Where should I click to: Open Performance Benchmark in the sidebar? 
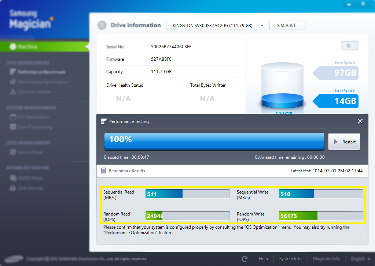[38, 72]
